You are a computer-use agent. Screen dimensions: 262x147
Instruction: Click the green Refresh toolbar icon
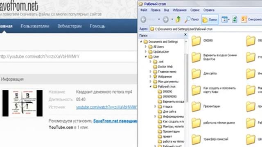[x=235, y=20]
